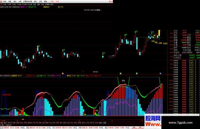Image resolution: width=200 pixels, height=129 pixels.
Task: Open the 系统 menu
Action: click(4, 2)
